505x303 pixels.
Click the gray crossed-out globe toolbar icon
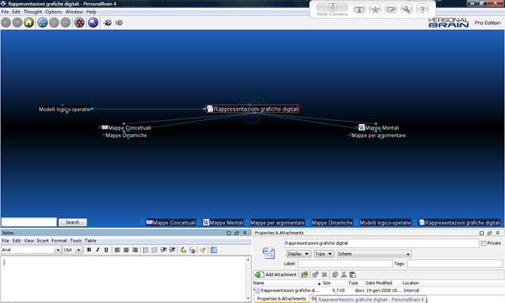(x=119, y=23)
